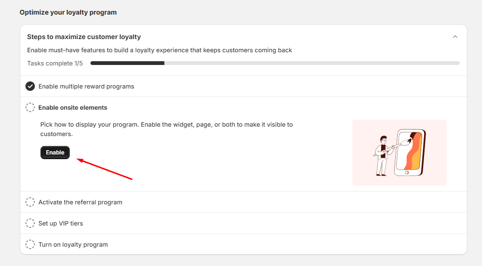This screenshot has height=266, width=482.
Task: Expand the Activate the referral program step
Action: click(x=80, y=202)
